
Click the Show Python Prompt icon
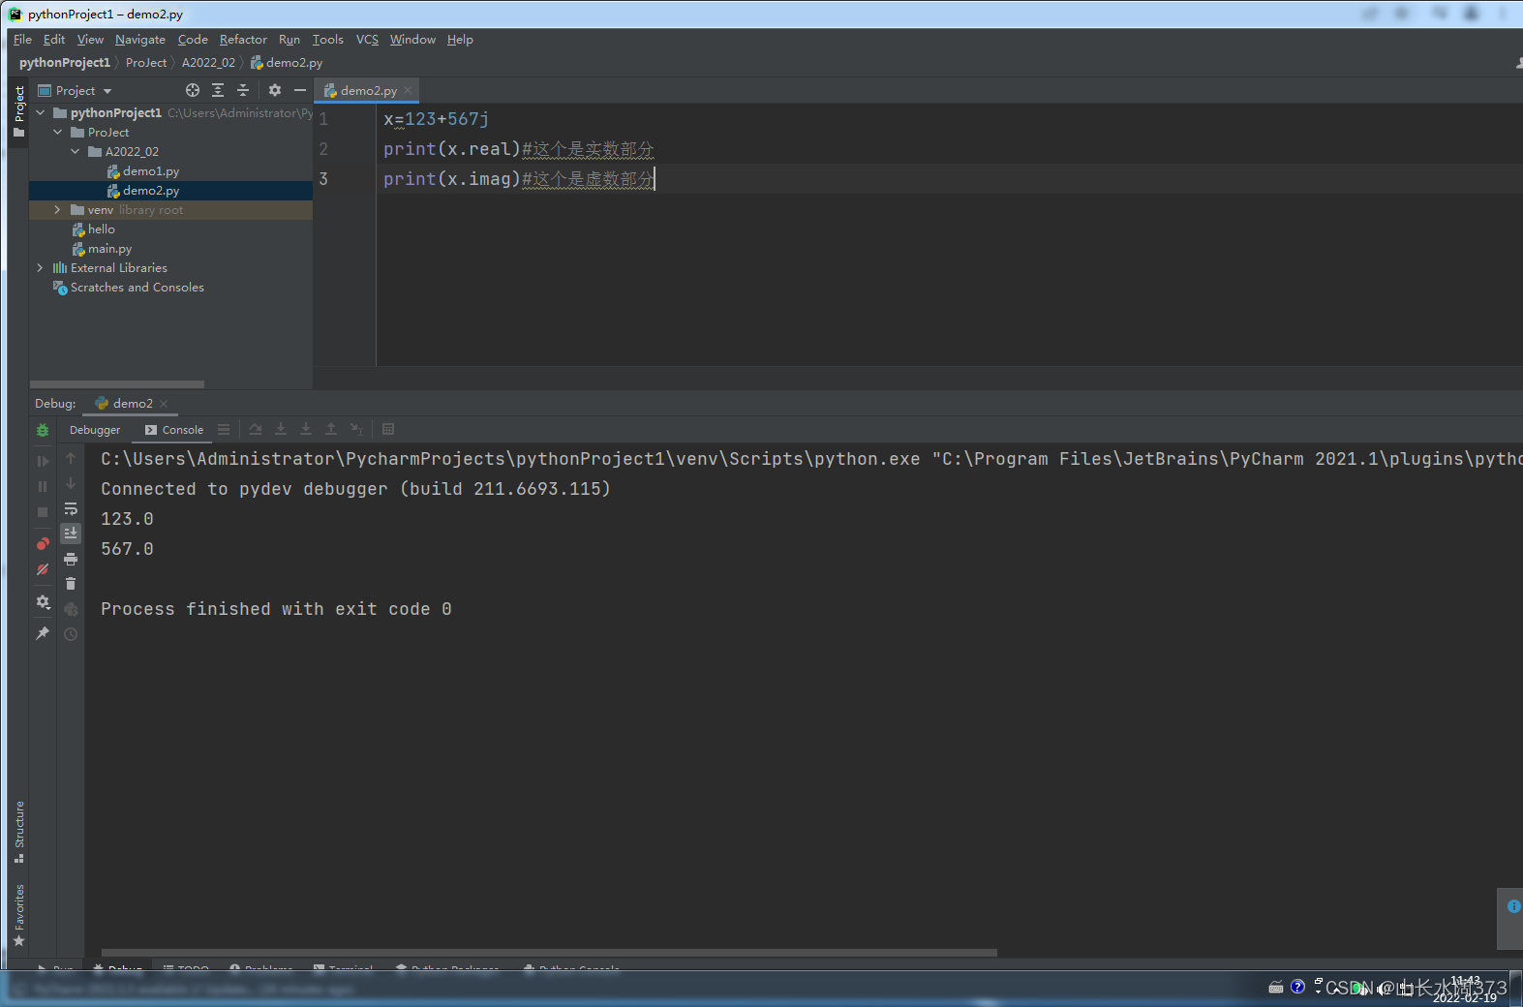(71, 609)
